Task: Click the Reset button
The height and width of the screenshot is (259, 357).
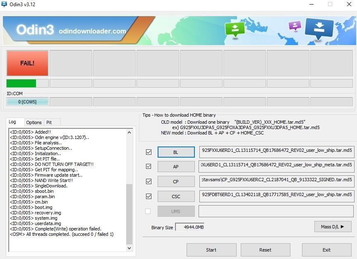Action: pos(266,250)
